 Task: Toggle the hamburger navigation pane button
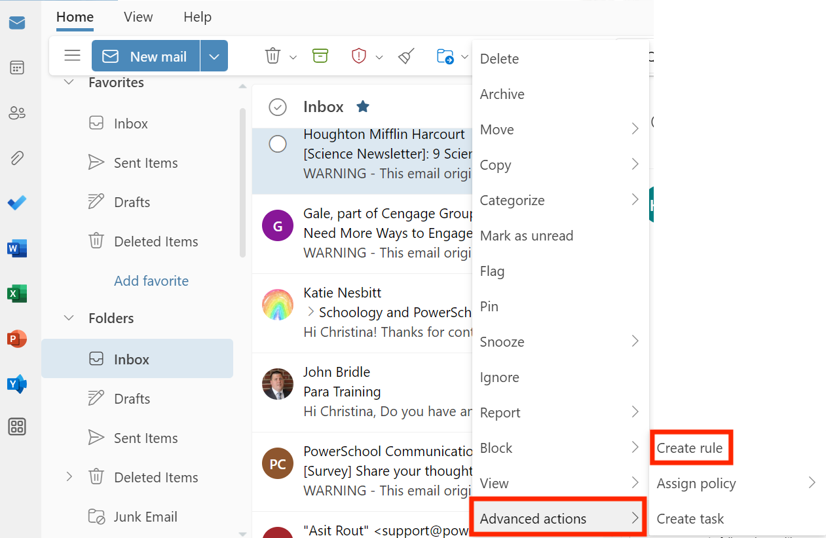(72, 56)
